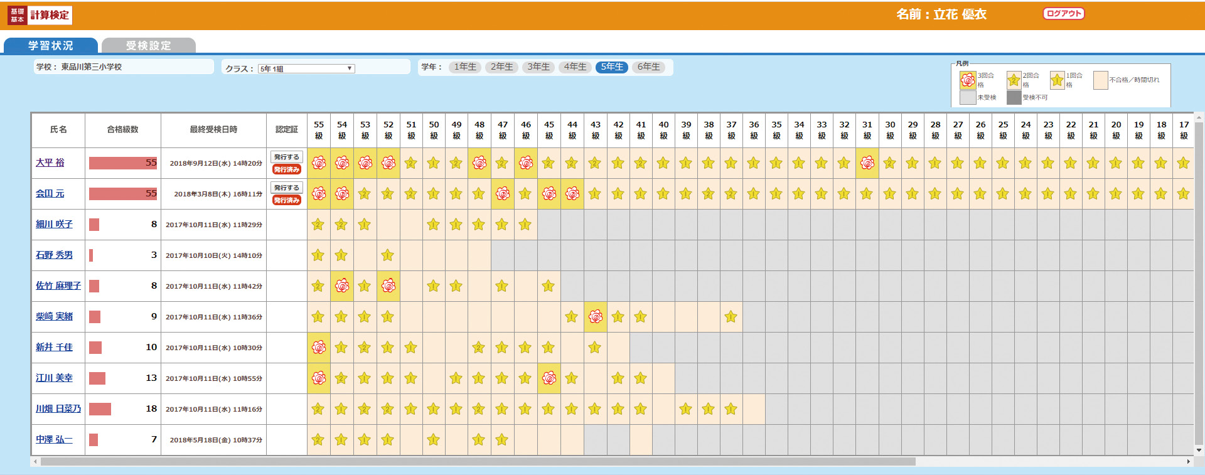
Task: Click 大平 裕's star at 17級
Action: click(1184, 163)
